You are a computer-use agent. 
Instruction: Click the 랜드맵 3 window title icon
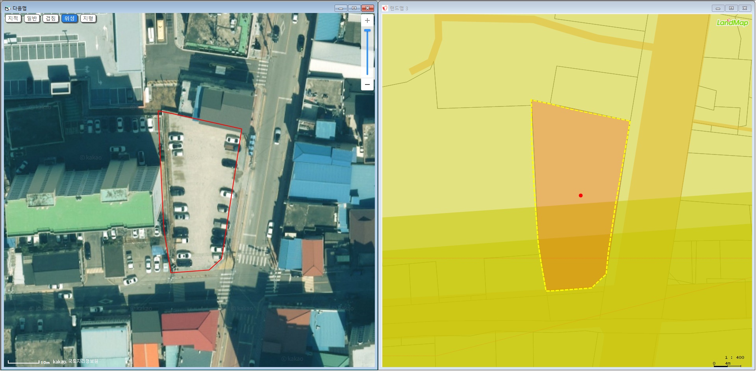385,8
